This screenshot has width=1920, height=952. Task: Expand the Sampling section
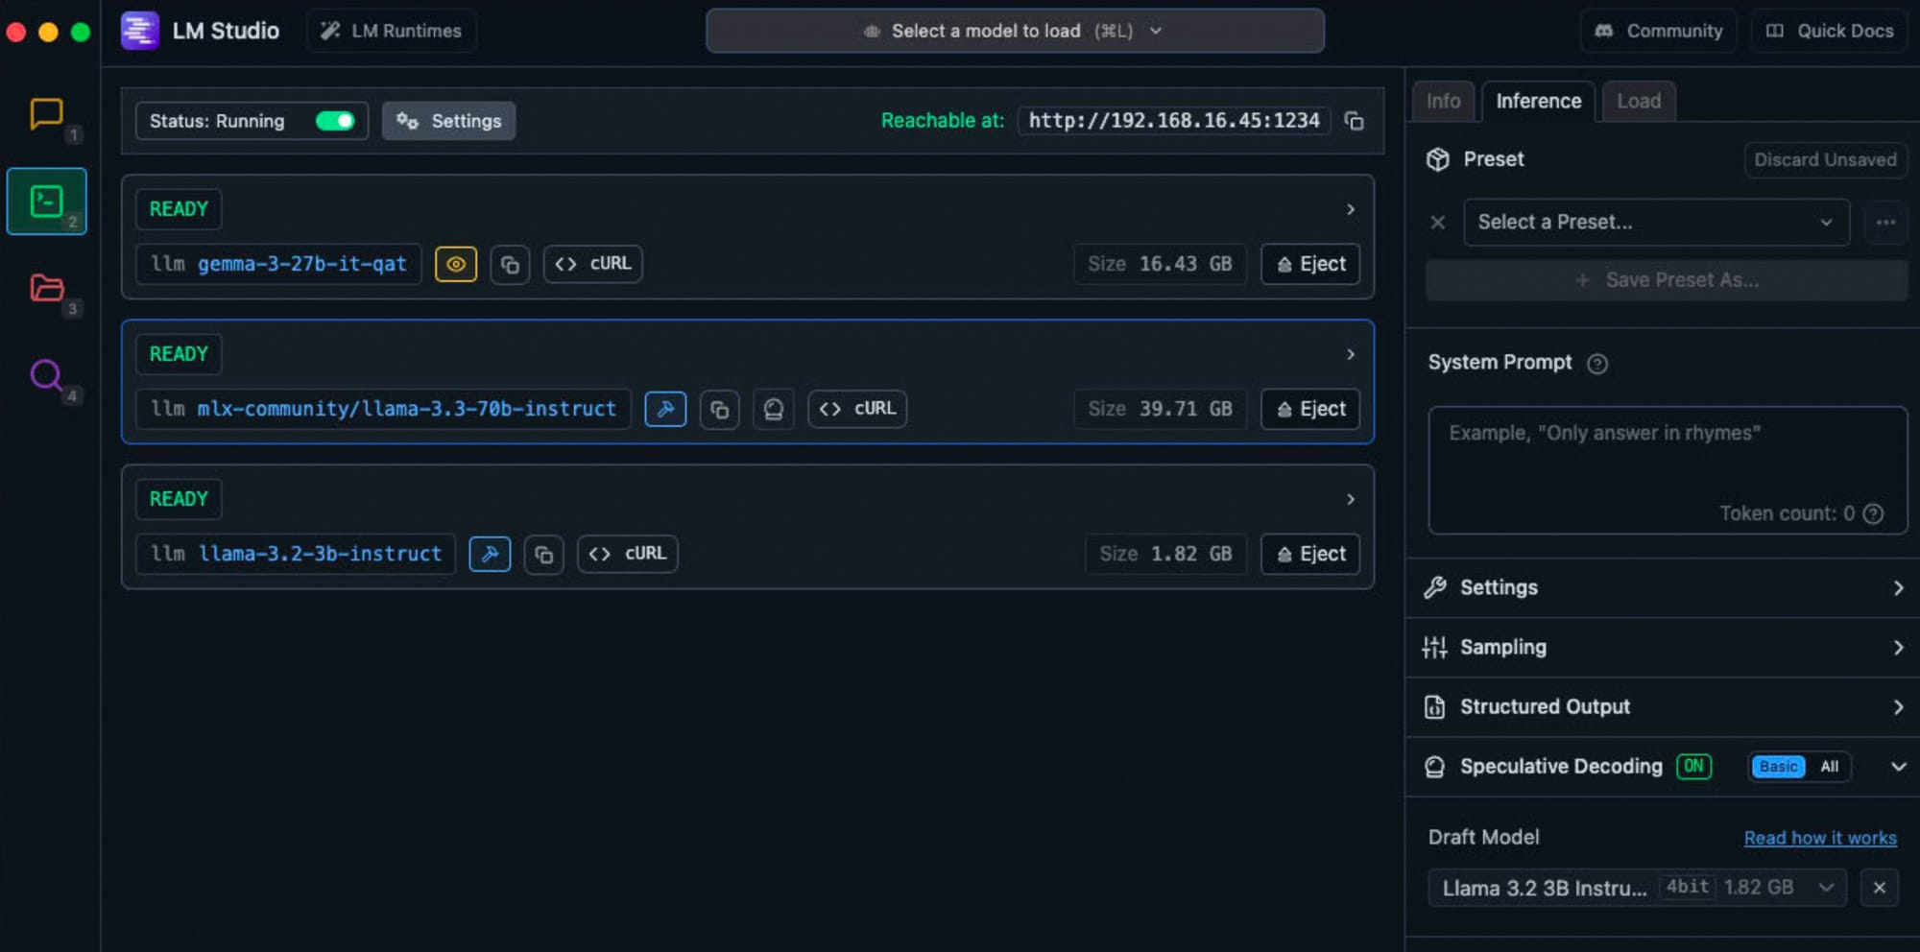(x=1663, y=648)
